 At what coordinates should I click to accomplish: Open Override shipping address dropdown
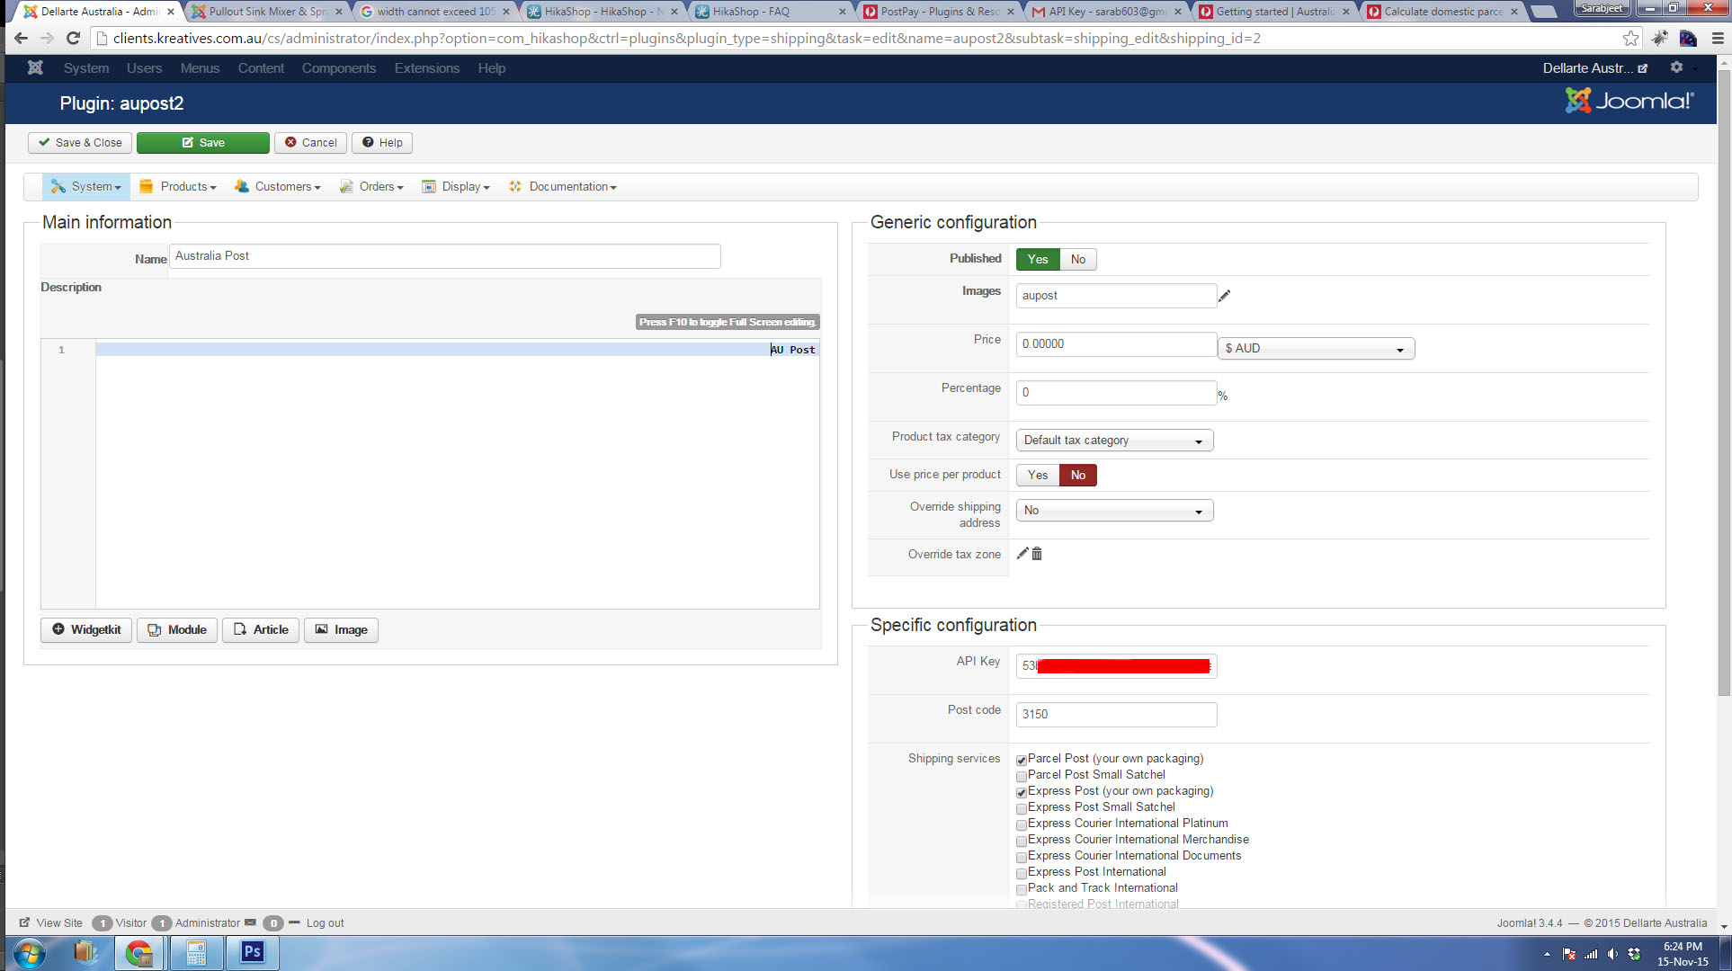1113,511
